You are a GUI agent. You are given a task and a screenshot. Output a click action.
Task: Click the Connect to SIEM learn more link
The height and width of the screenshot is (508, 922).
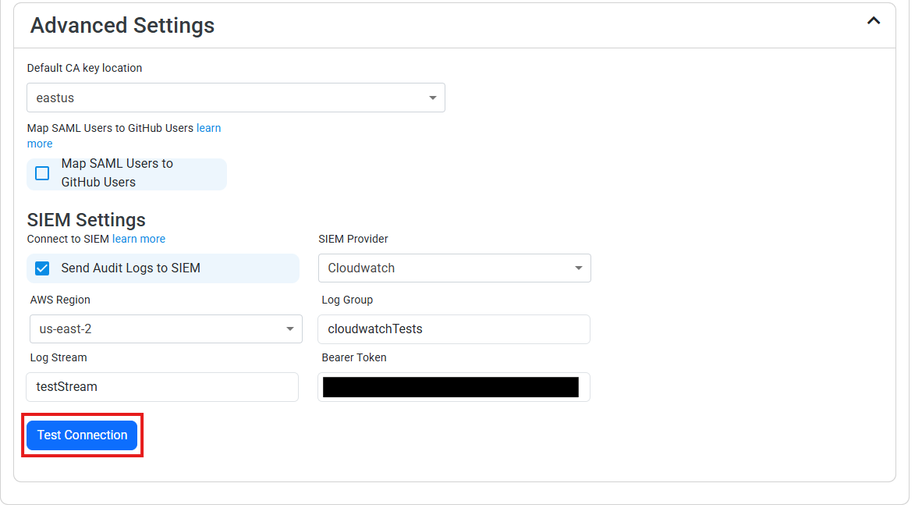pyautogui.click(x=139, y=239)
